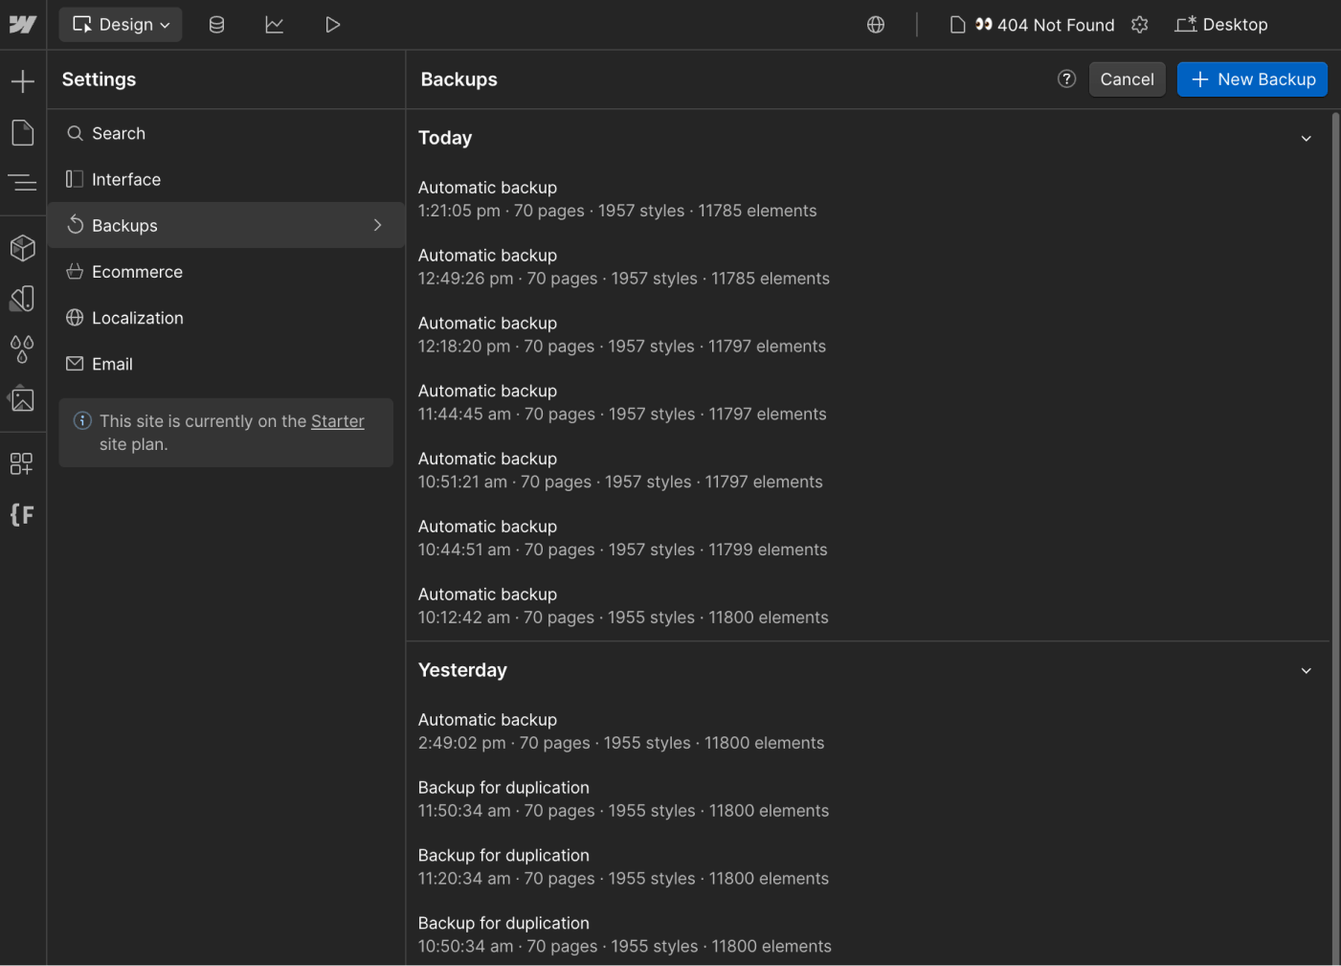Open the Add Elements panel
Image resolution: width=1341 pixels, height=966 pixels.
[x=23, y=80]
